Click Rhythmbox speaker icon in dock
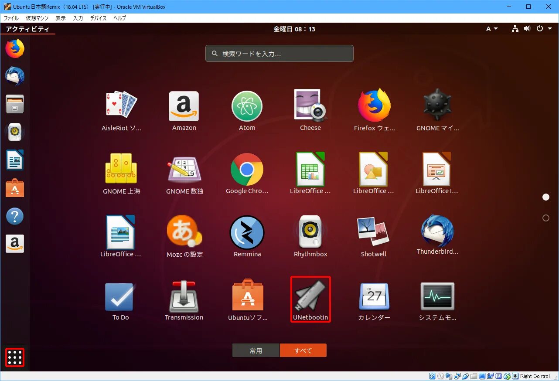Viewport: 559px width, 381px height. point(15,132)
